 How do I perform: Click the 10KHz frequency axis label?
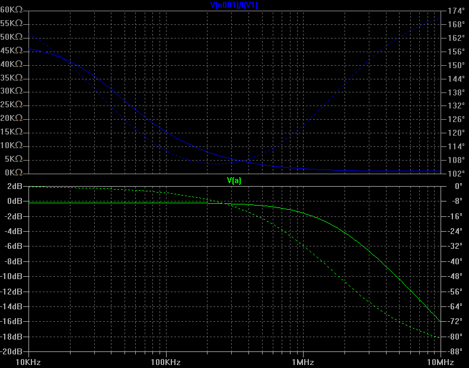pyautogui.click(x=28, y=362)
